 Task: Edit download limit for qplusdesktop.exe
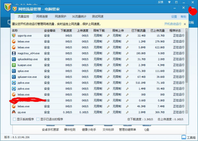tap(108, 59)
